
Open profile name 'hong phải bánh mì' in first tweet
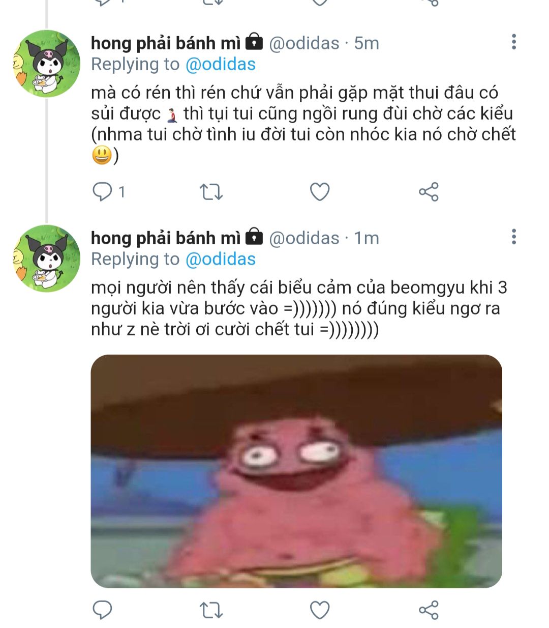tap(166, 44)
